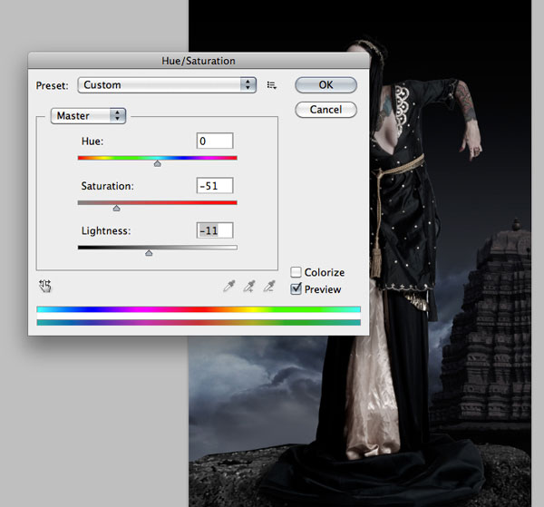Click the Hue value field
Image resolution: width=544 pixels, height=507 pixels.
pyautogui.click(x=215, y=141)
